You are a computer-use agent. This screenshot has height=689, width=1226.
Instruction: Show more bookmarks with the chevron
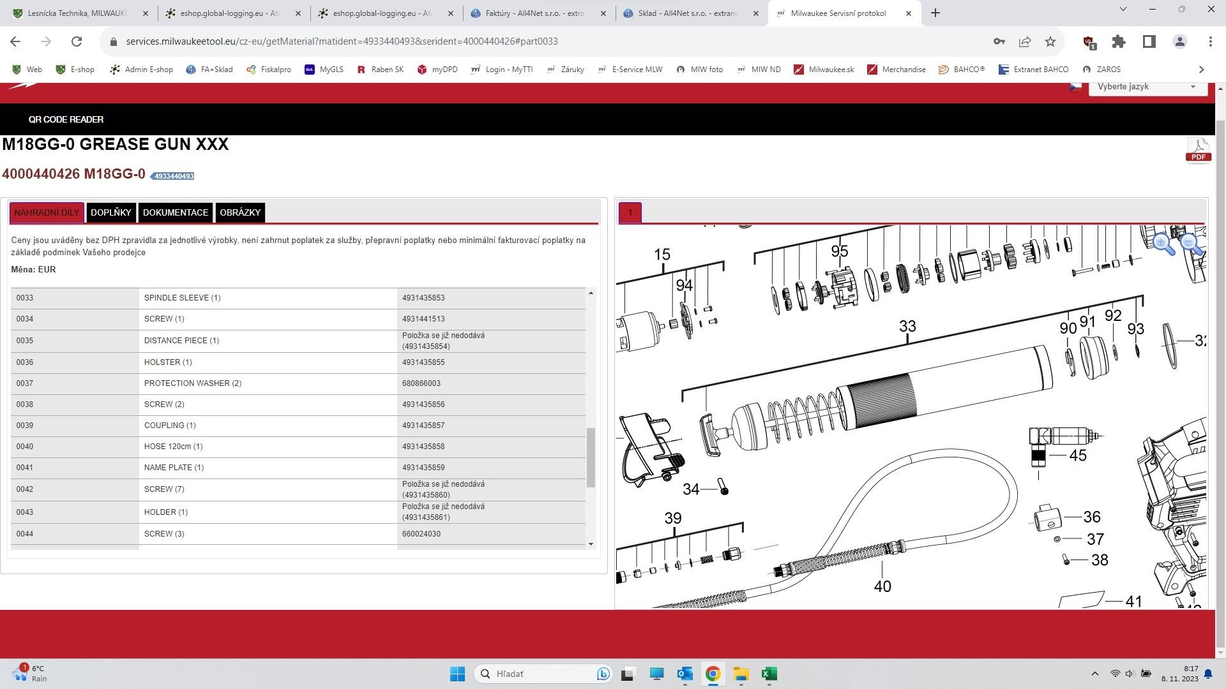1201,70
